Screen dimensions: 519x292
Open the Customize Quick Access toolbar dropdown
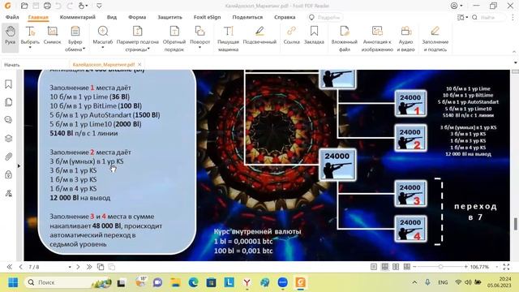point(99,6)
